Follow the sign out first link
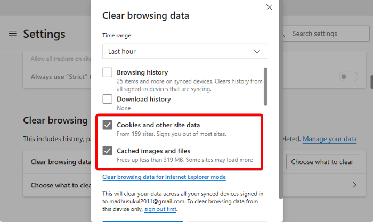 coord(161,209)
